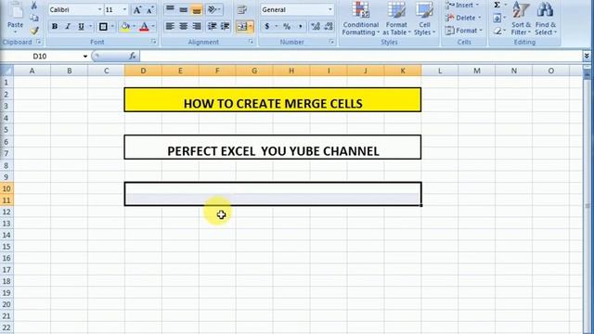Apply red Font Color letter A
Viewport: 594px width, 334px height.
144,27
